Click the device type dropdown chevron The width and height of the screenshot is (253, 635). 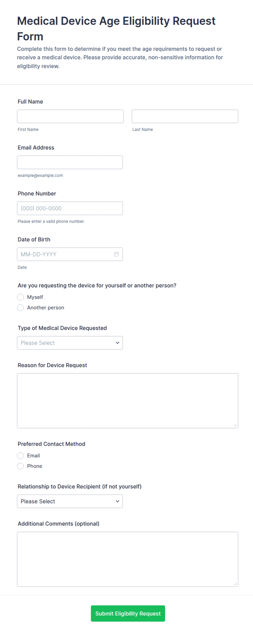[118, 343]
